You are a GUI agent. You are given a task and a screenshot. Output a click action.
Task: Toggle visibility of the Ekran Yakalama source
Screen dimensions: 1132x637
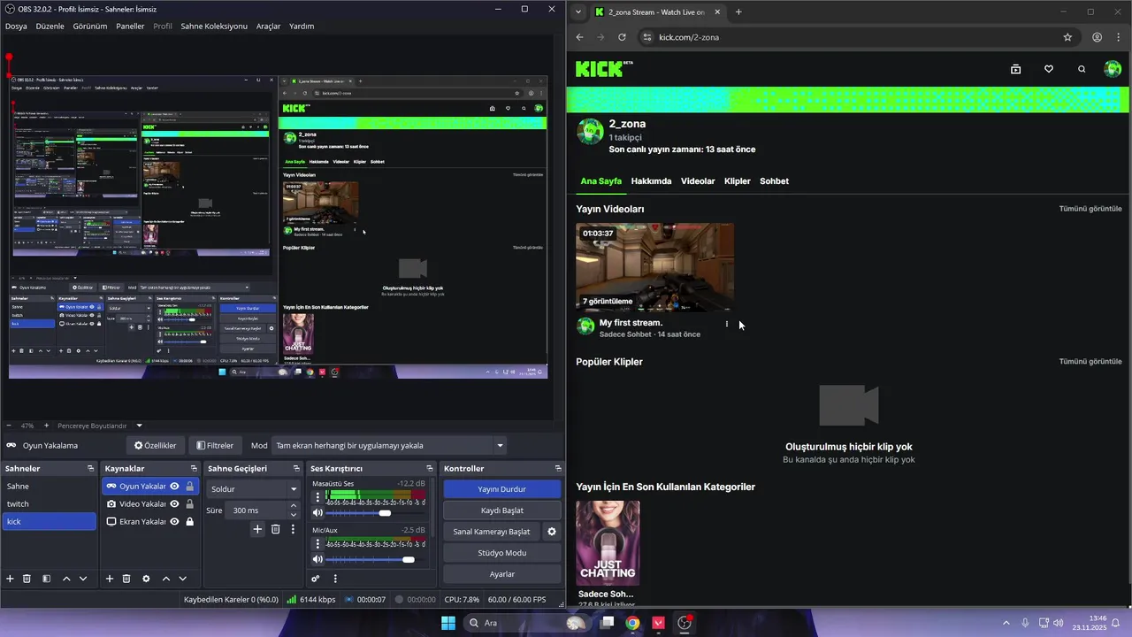click(x=175, y=521)
